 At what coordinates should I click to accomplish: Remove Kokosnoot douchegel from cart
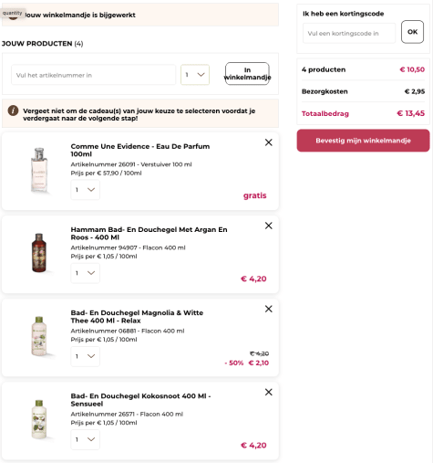point(268,392)
